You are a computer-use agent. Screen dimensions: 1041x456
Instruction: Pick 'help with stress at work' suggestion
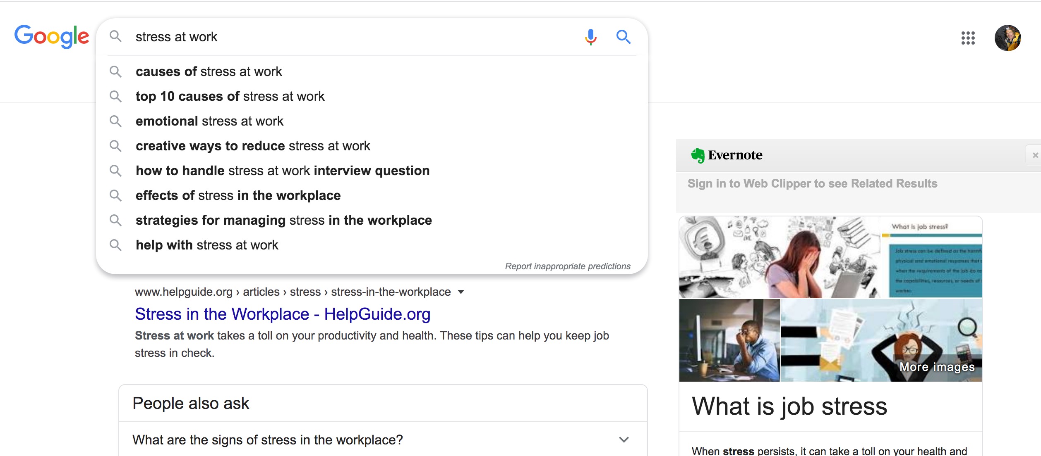pyautogui.click(x=207, y=245)
